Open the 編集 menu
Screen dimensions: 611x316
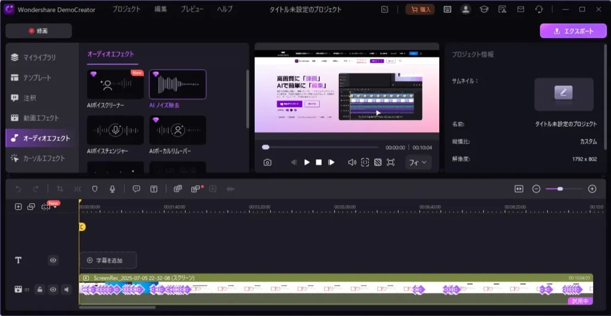tap(160, 10)
